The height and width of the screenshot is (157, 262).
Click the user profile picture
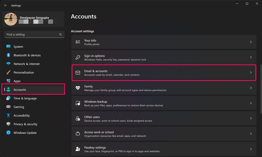coord(10,19)
